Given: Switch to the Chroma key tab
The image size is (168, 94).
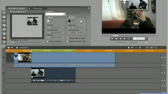Looking at the screenshot, I should click(x=37, y=8).
